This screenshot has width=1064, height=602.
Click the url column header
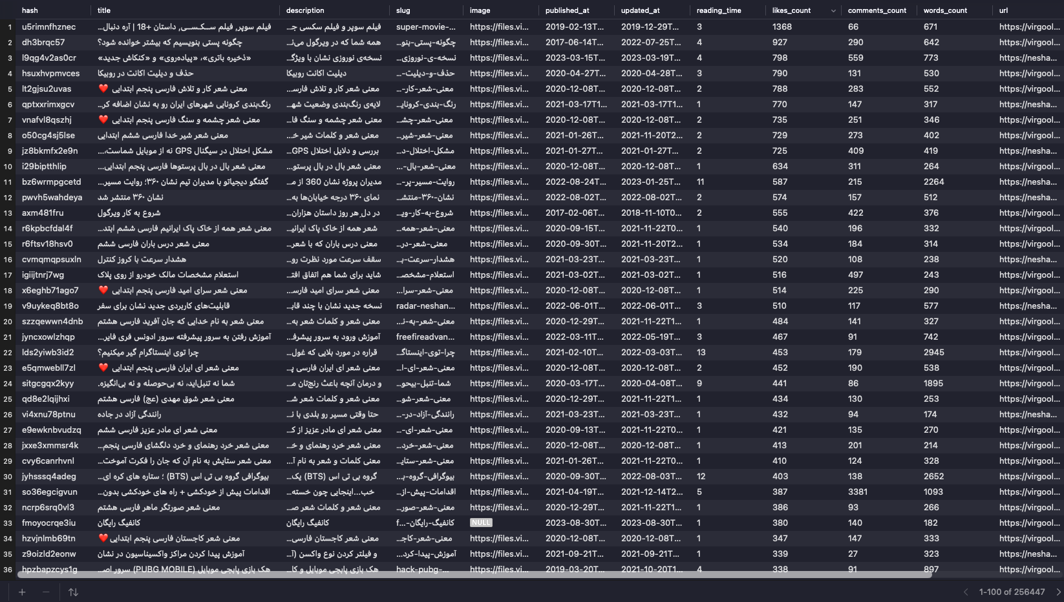tap(1003, 10)
